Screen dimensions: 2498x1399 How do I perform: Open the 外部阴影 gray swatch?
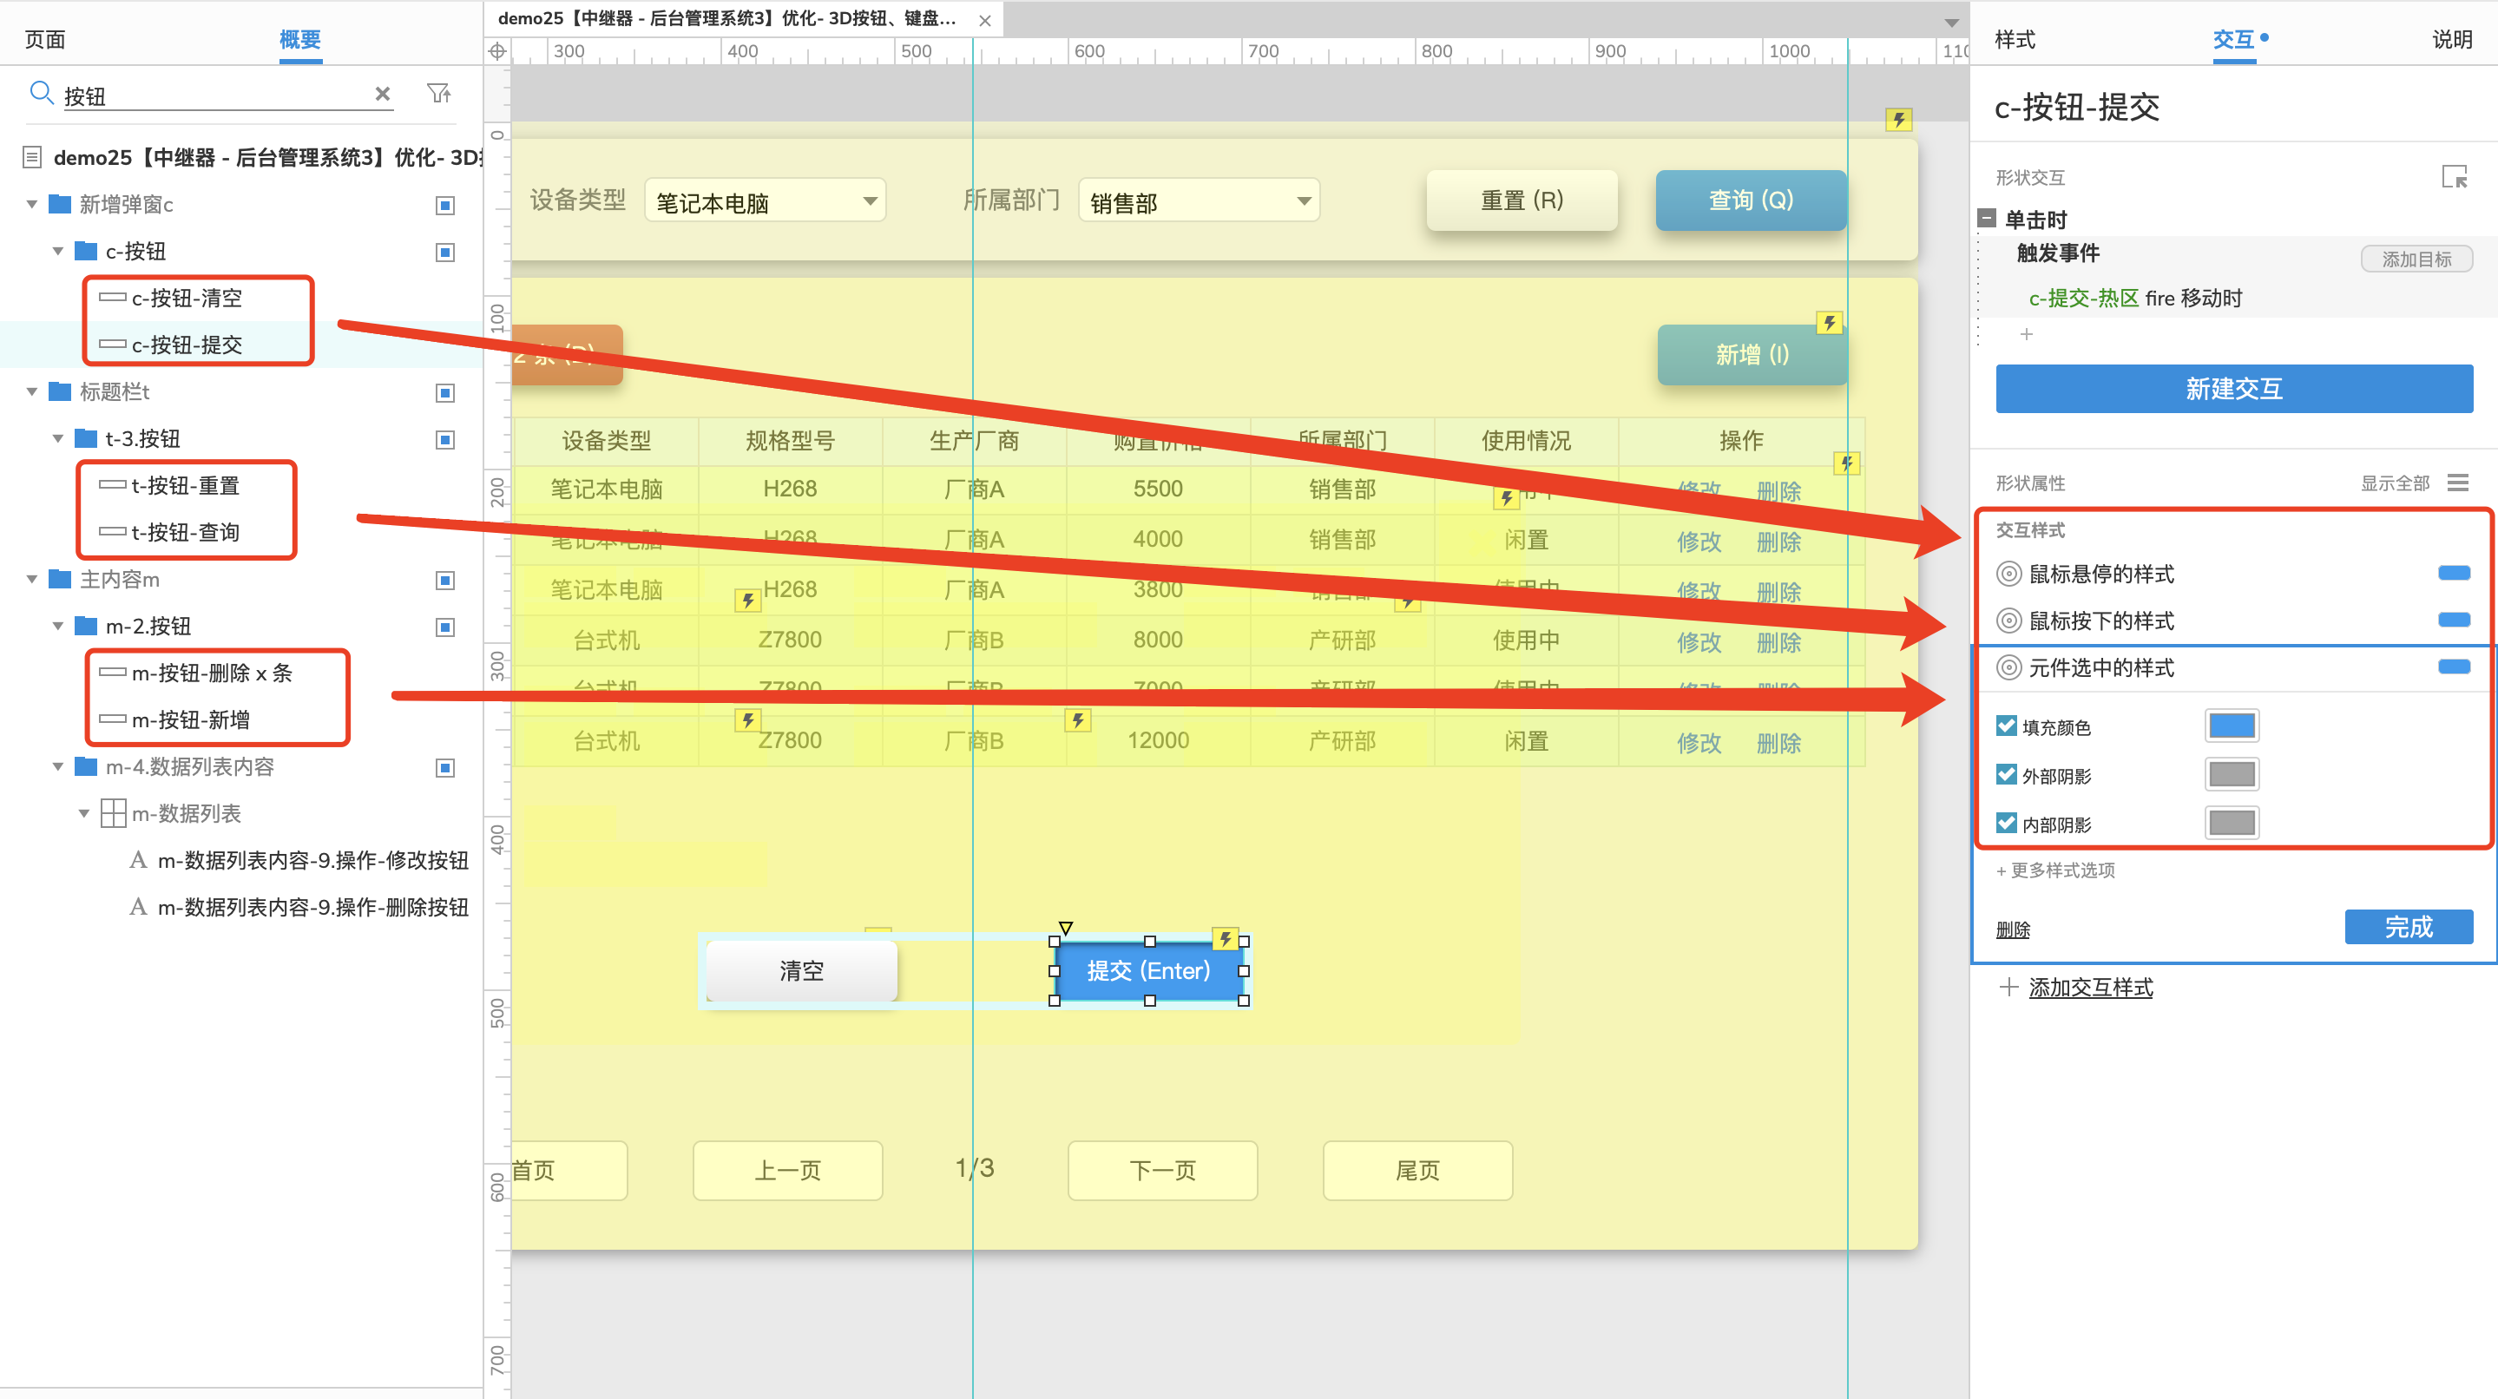[x=2232, y=773]
